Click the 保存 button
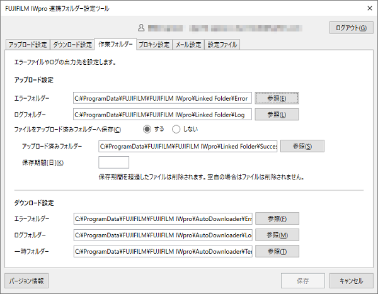The height and width of the screenshot is (294, 378). click(303, 281)
